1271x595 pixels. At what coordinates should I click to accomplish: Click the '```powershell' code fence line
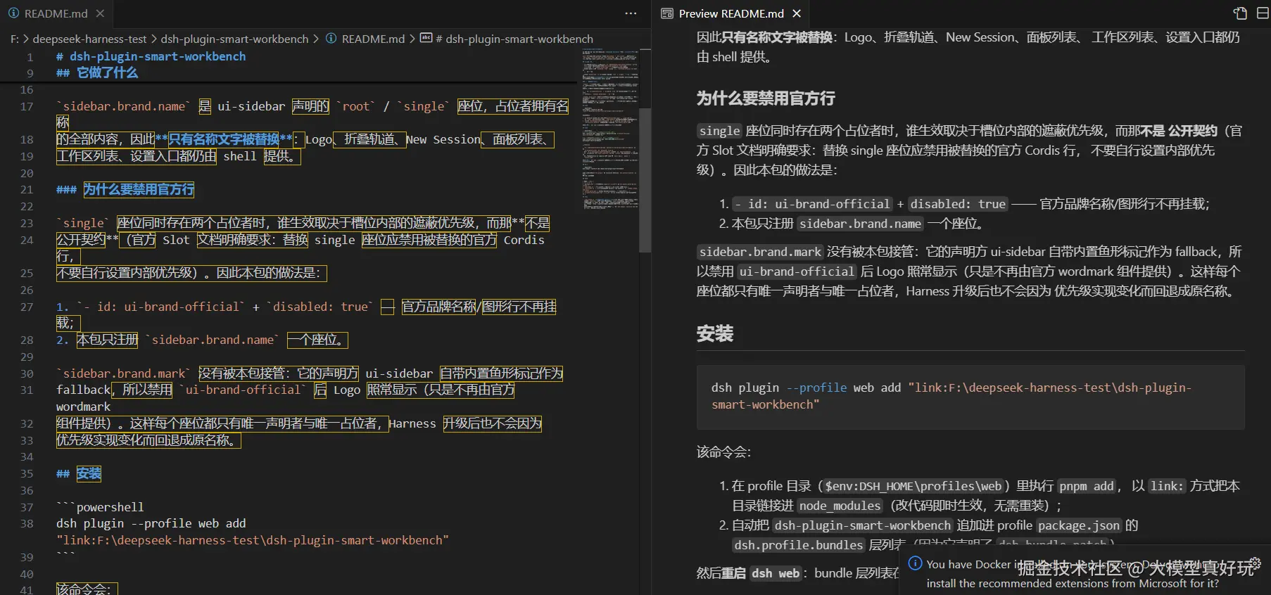(x=100, y=507)
